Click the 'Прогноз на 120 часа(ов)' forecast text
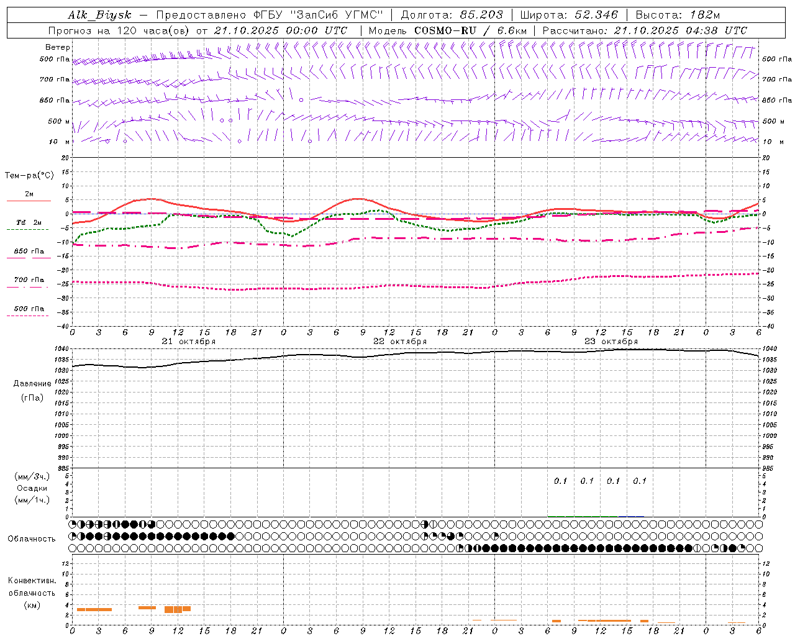Viewport: 795px width, 636px height. [120, 30]
